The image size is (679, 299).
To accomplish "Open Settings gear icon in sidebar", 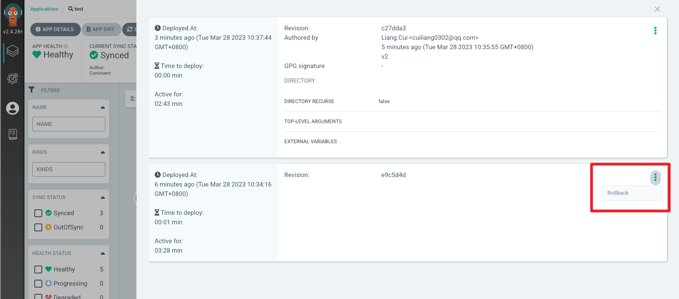I will click(13, 78).
